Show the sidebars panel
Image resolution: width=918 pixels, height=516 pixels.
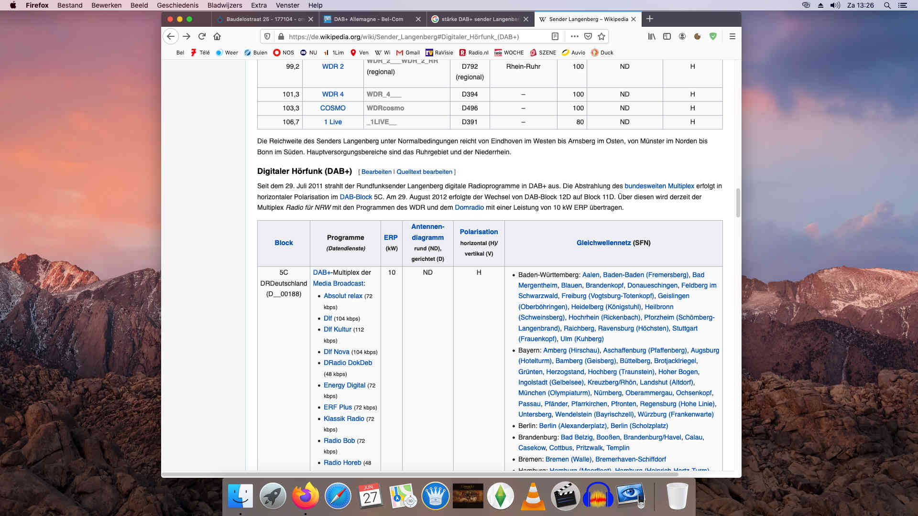pos(667,36)
